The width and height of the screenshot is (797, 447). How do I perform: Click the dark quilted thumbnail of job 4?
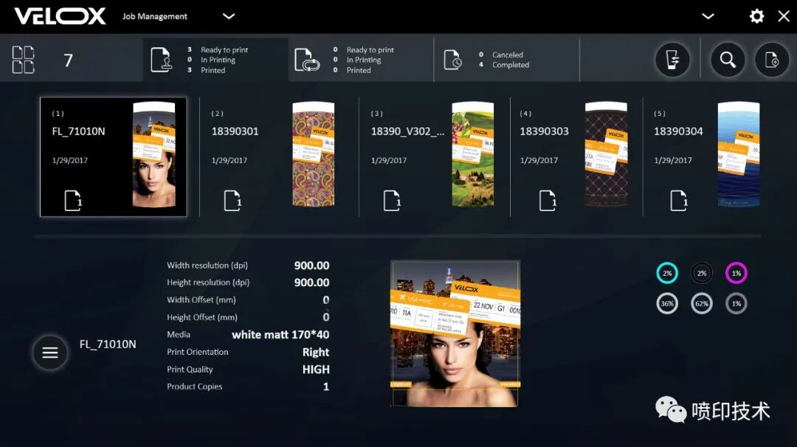[607, 154]
